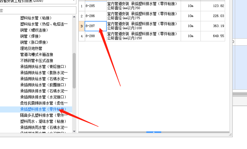Viewport: 247px width, 149px height.
Task: Open the quota library dropdown (2009)
Action: click(x=38, y=1)
